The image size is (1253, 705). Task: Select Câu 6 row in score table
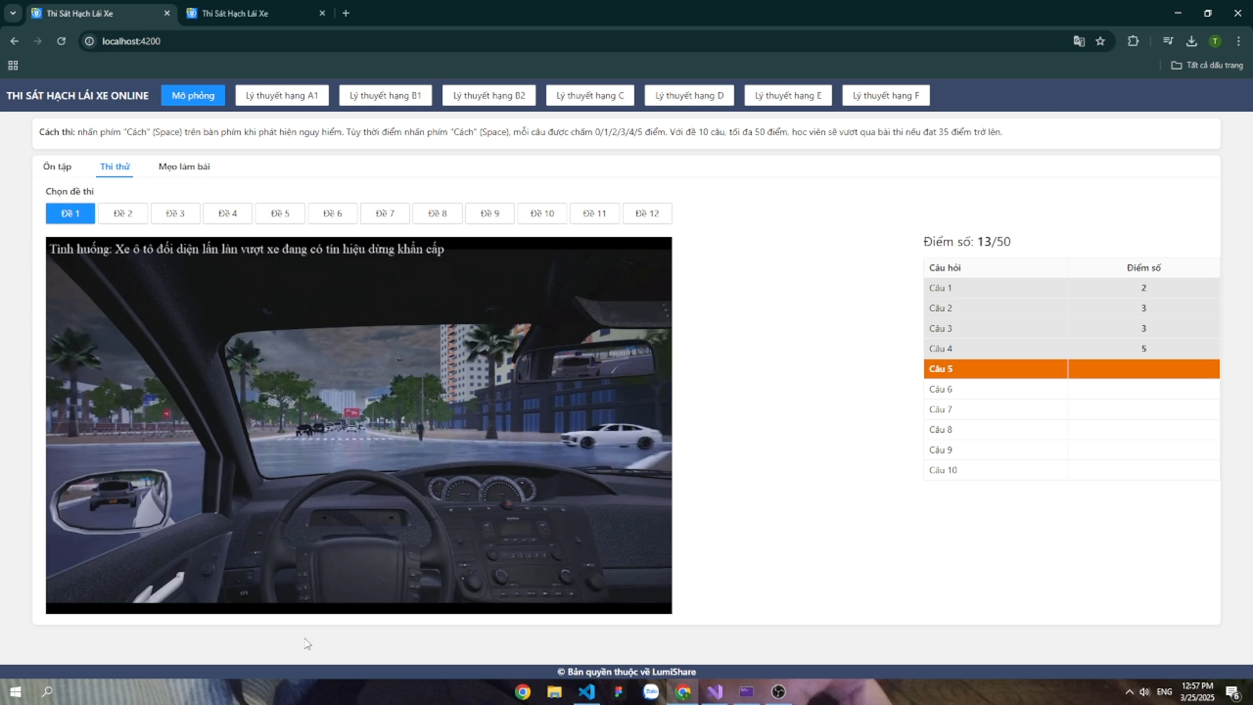pyautogui.click(x=1072, y=389)
